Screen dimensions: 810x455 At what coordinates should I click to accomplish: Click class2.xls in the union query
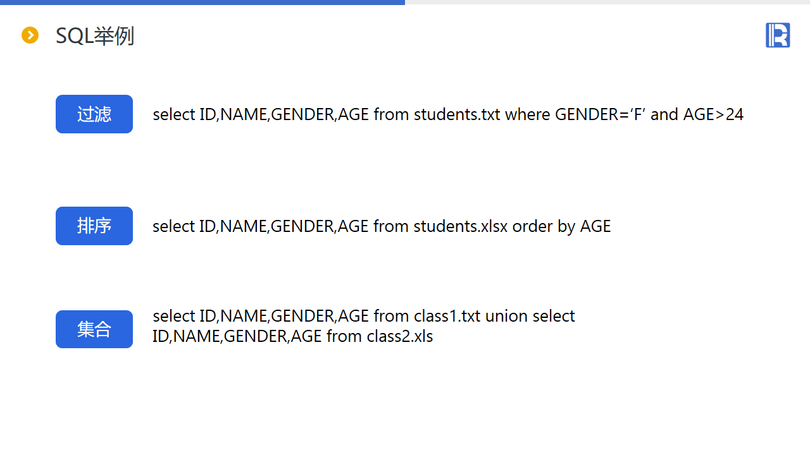pos(400,336)
